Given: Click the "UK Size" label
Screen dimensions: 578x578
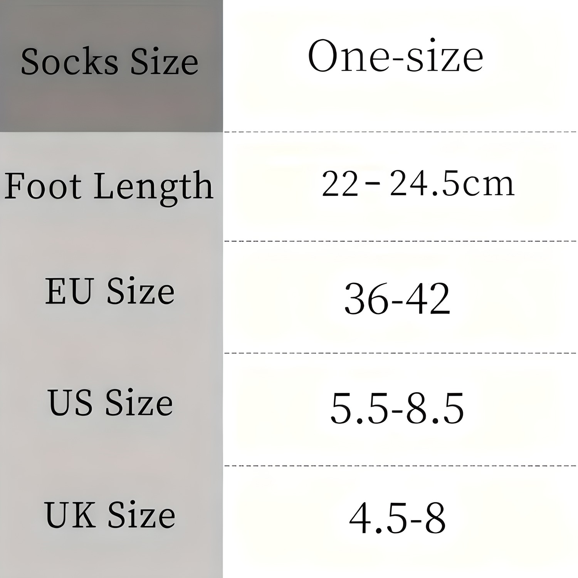Looking at the screenshot, I should pos(110,515).
